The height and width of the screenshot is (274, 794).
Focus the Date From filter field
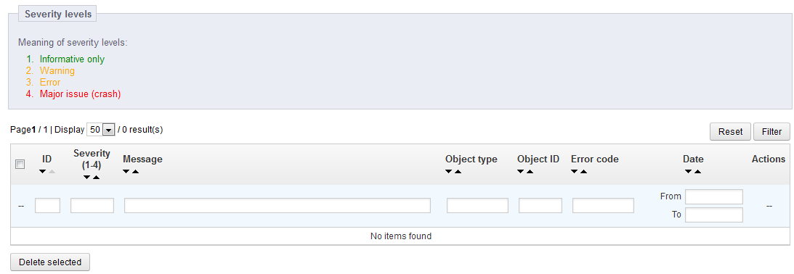click(x=714, y=196)
